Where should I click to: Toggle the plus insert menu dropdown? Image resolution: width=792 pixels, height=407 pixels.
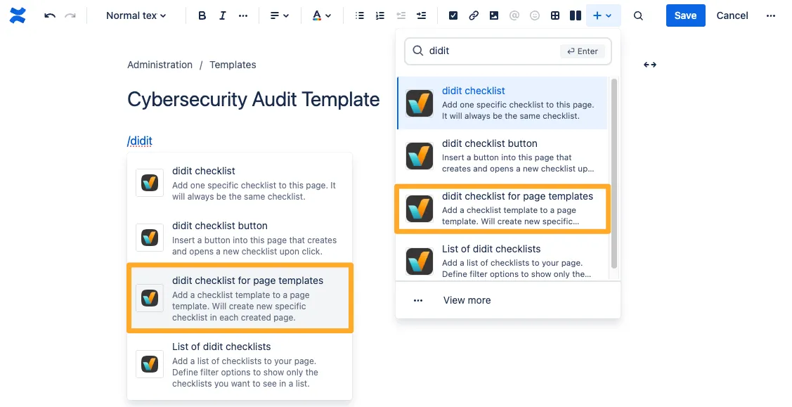(603, 15)
